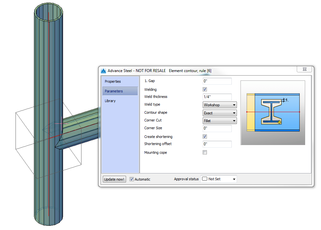Enable the Mounting cope checkbox
This screenshot has height=230, width=321.
coord(205,152)
